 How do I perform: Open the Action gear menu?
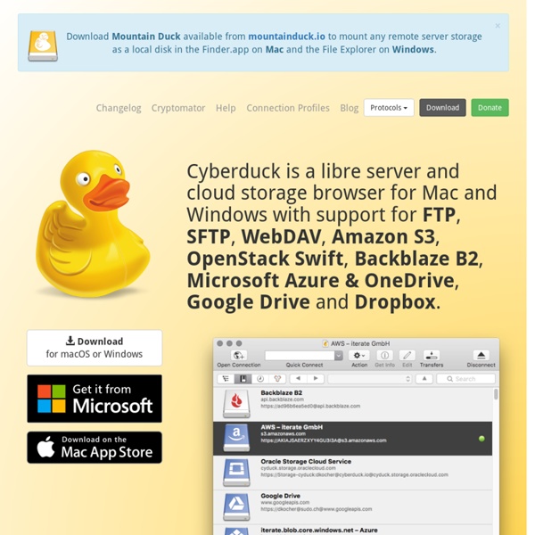[359, 356]
